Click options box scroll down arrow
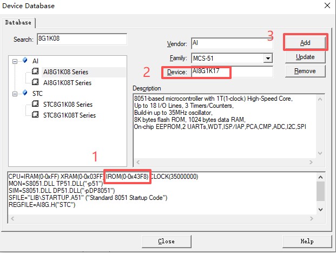 [320, 210]
